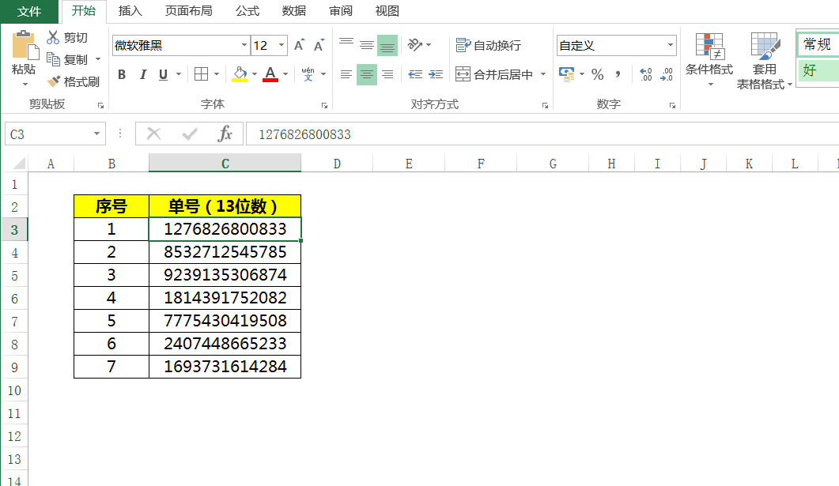This screenshot has width=839, height=486.
Task: Switch to the 公式 Formulas tab
Action: click(x=248, y=11)
